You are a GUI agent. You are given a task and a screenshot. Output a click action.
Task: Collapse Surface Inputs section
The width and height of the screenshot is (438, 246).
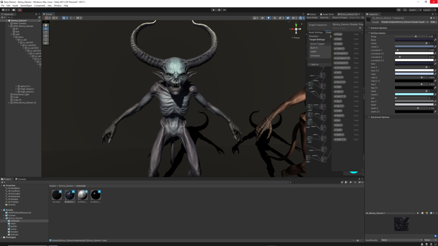point(378,33)
